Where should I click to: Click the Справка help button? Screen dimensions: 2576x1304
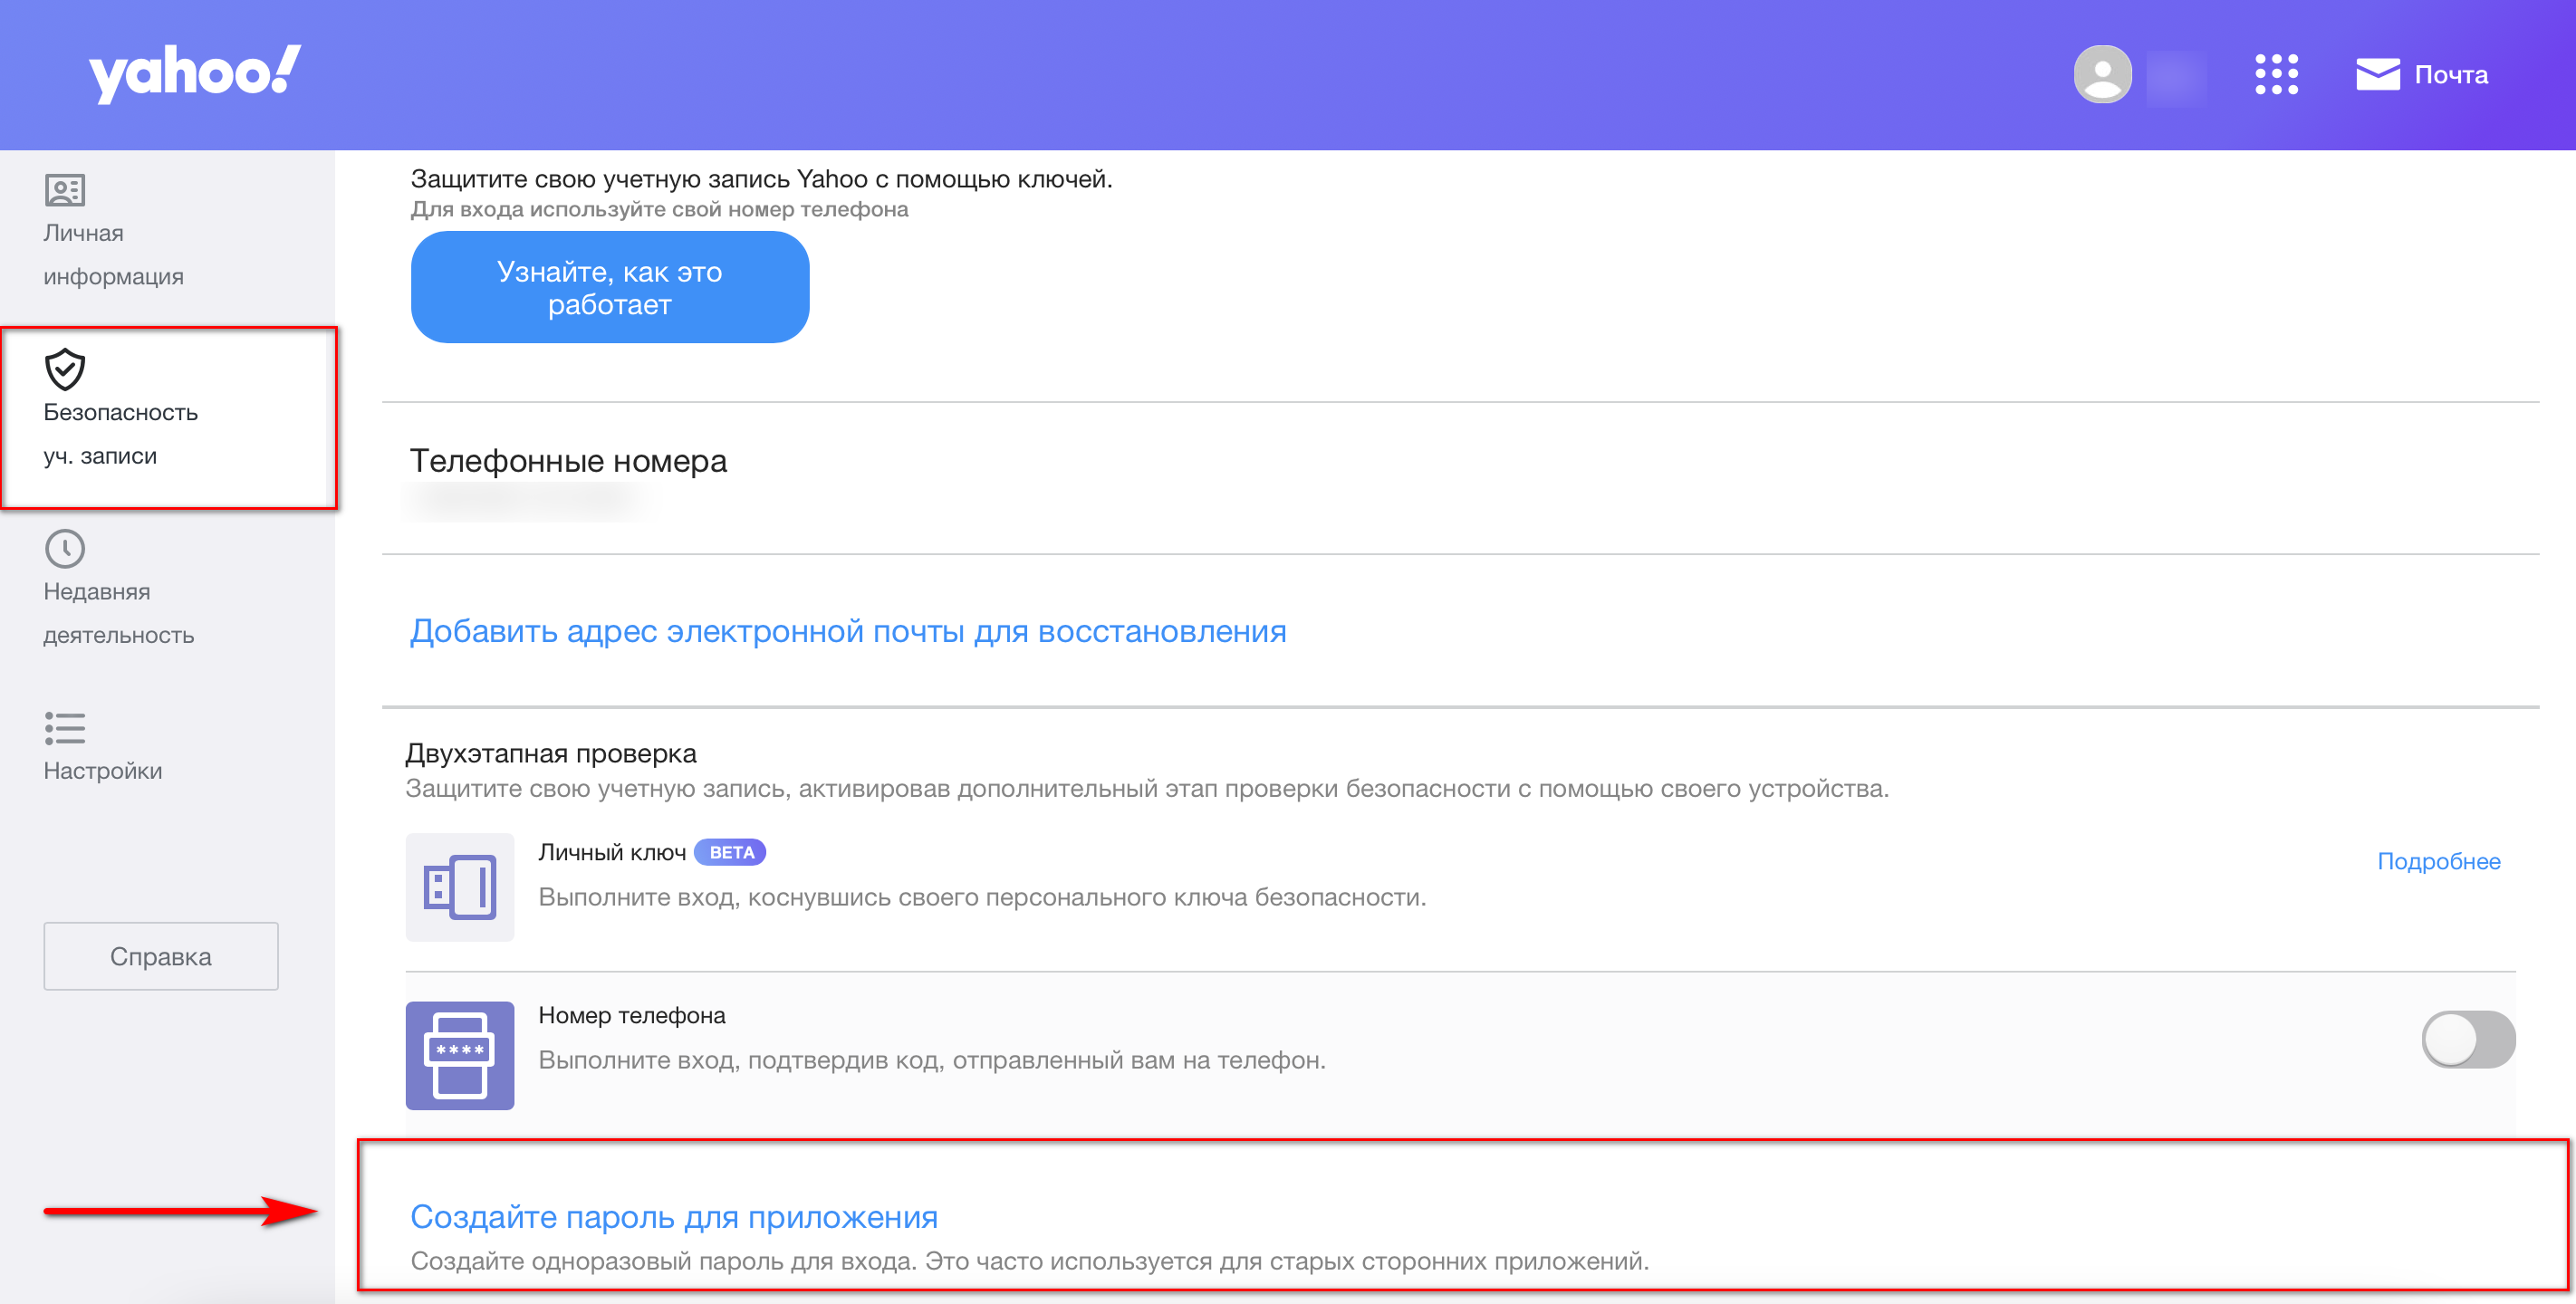pos(161,956)
